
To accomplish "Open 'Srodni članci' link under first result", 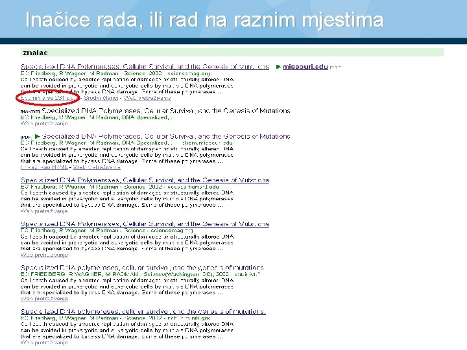I will click(x=101, y=98).
